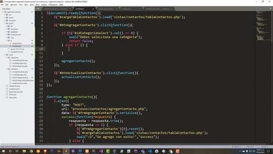Open root contactos.php file in sidebar
273x154 pixels.
[x=14, y=89]
